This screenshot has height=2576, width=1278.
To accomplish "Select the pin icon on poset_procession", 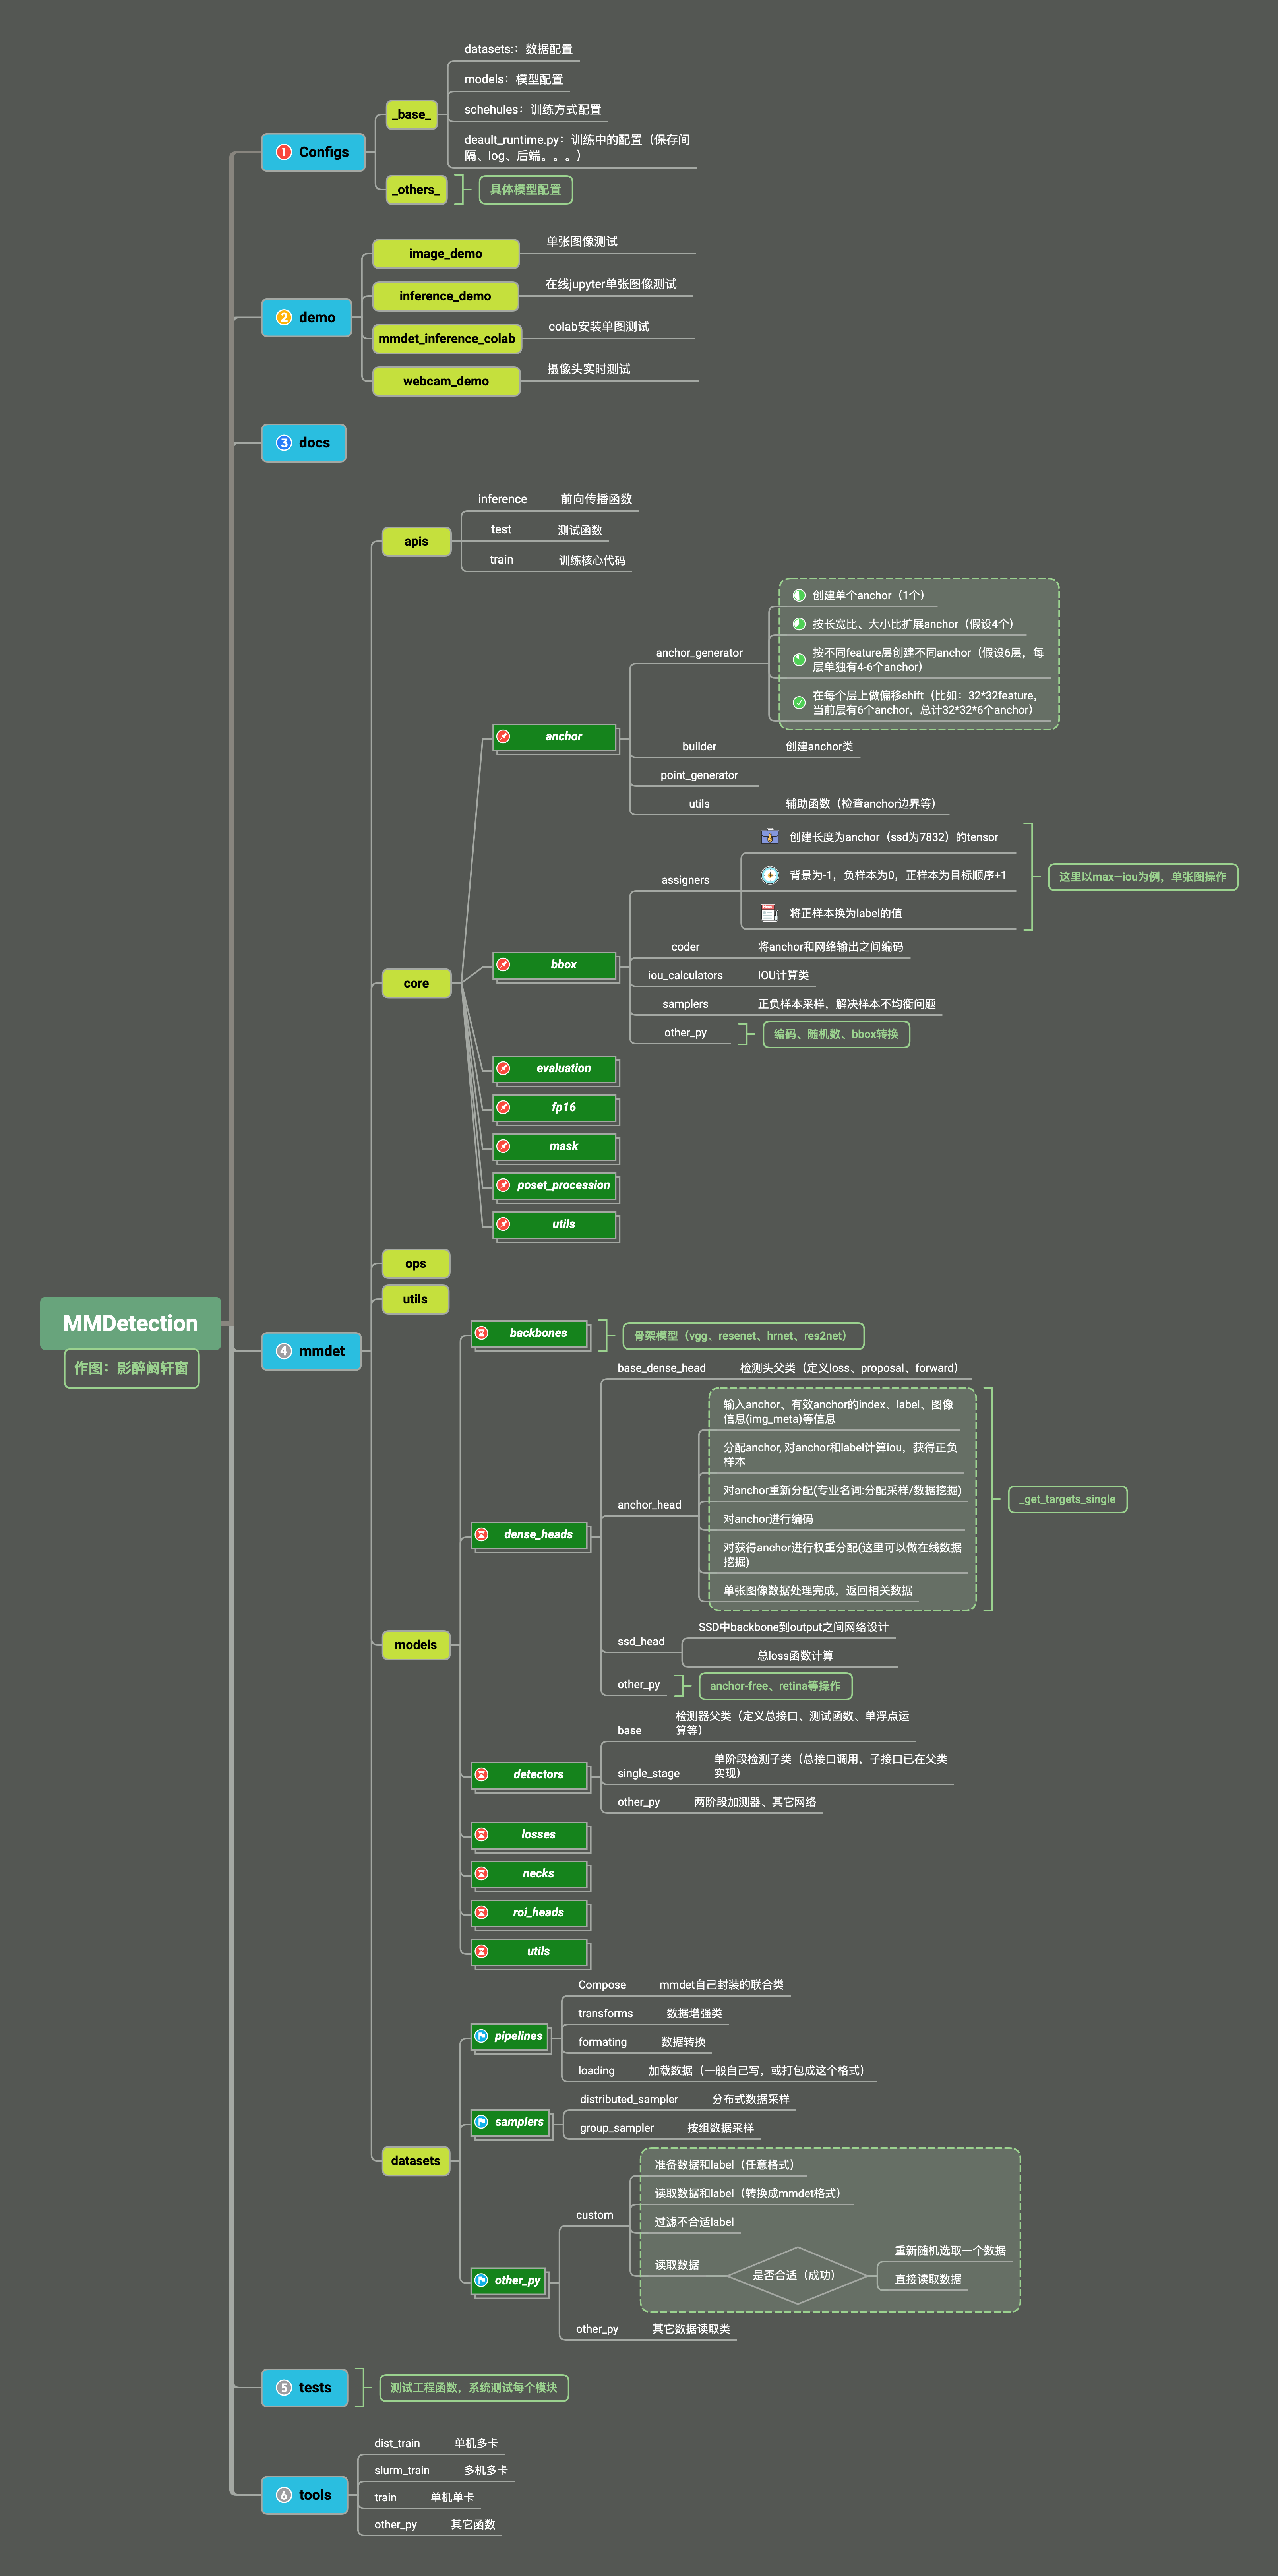I will click(x=504, y=1186).
